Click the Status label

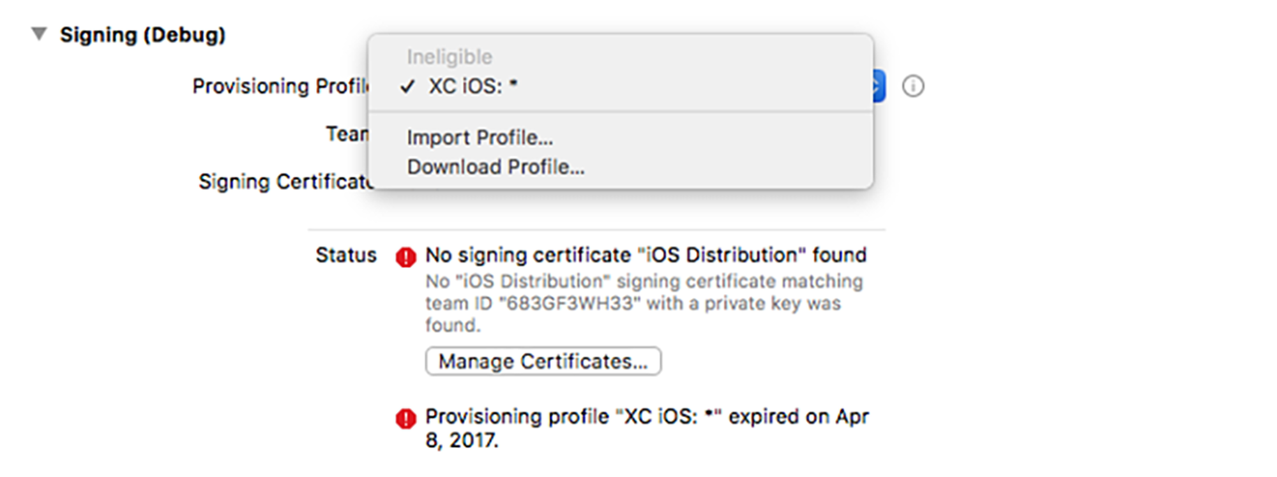(346, 255)
